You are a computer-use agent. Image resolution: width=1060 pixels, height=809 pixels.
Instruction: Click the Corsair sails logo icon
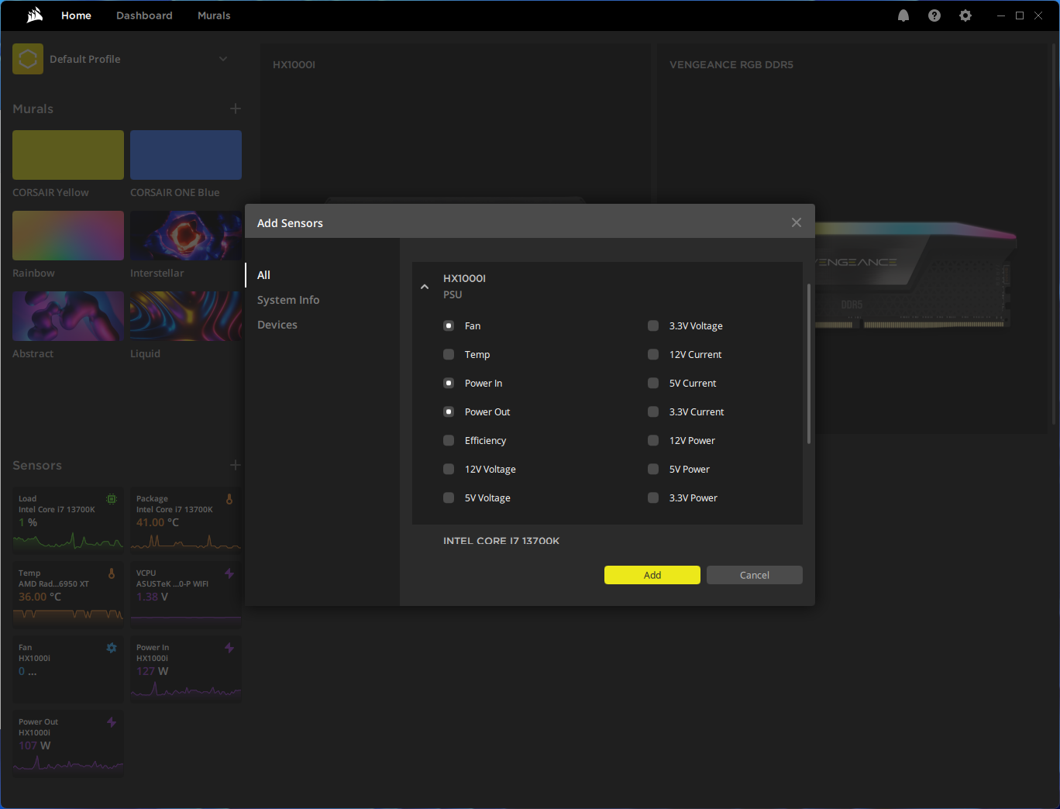[34, 15]
